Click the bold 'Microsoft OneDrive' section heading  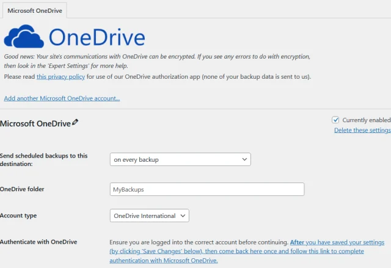click(x=35, y=123)
